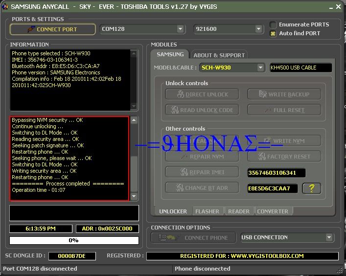Click the REPAIR IMEI button

click(202, 172)
